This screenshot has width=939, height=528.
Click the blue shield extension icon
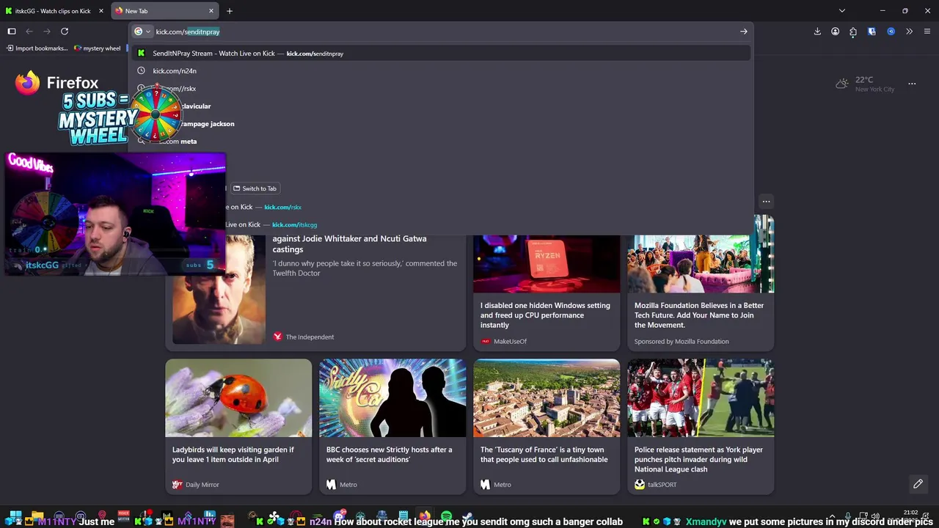872,32
